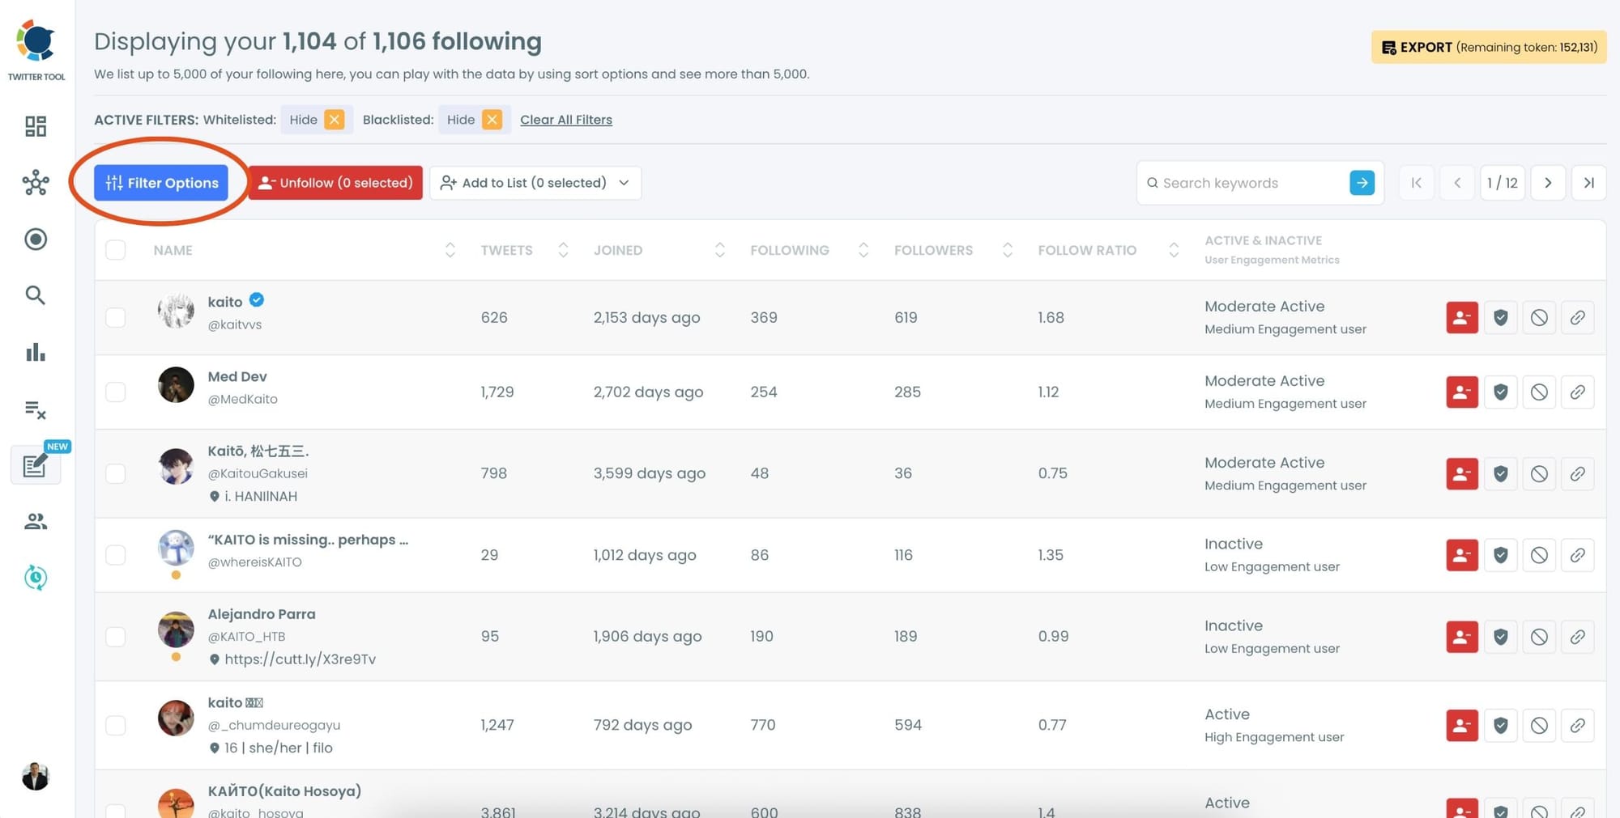This screenshot has height=818, width=1620.
Task: Go to the previous page
Action: [1457, 183]
